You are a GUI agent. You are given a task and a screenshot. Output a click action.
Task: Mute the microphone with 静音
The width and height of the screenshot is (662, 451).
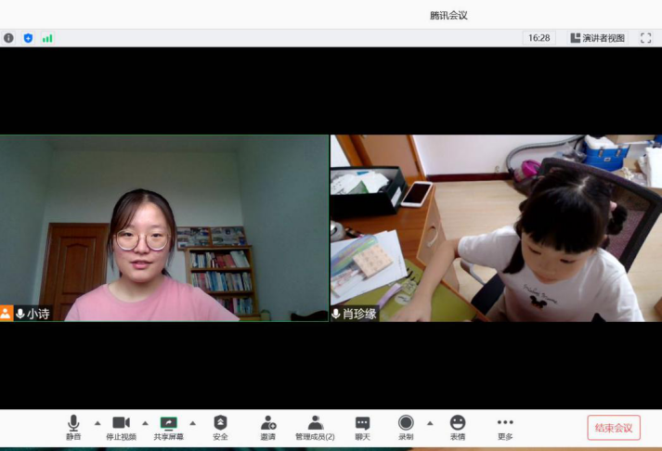pyautogui.click(x=73, y=427)
